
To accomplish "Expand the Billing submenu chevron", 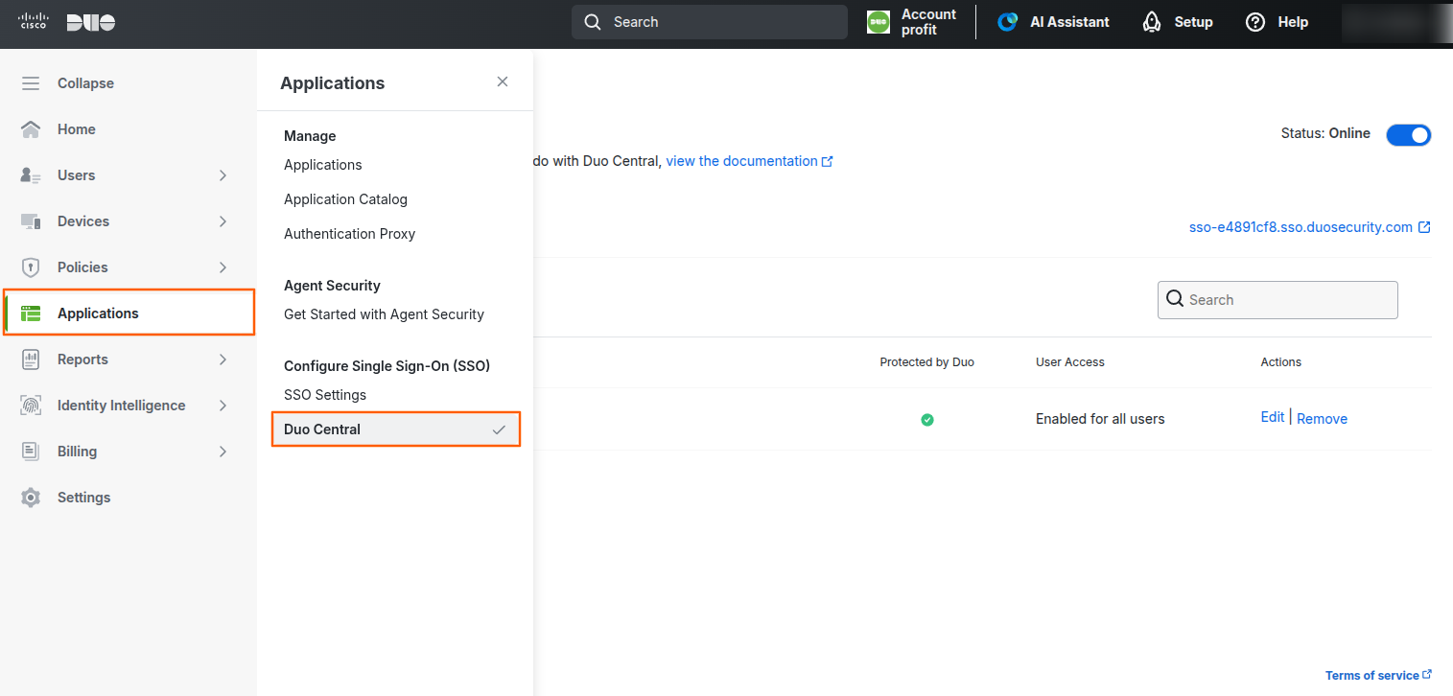I will tap(223, 452).
